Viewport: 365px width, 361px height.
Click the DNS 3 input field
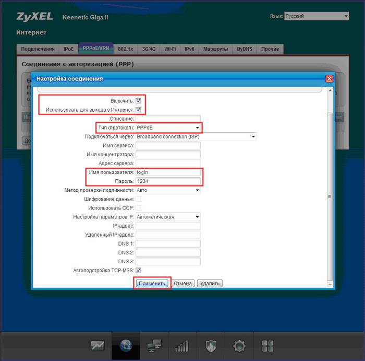pos(168,261)
